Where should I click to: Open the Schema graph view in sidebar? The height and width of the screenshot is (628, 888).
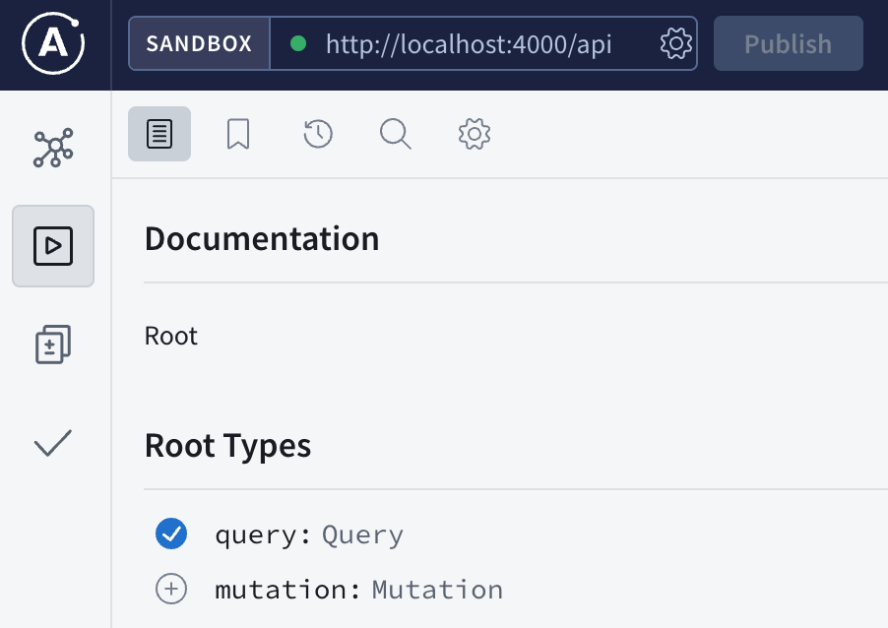pos(53,149)
